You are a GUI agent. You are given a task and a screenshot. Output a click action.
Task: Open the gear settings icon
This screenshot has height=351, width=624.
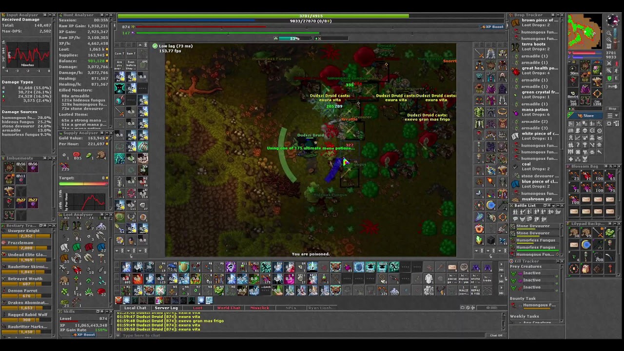(x=609, y=123)
